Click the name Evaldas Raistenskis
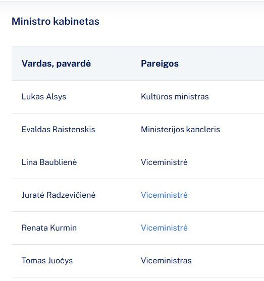Screen dimensions: 264x281 58,130
